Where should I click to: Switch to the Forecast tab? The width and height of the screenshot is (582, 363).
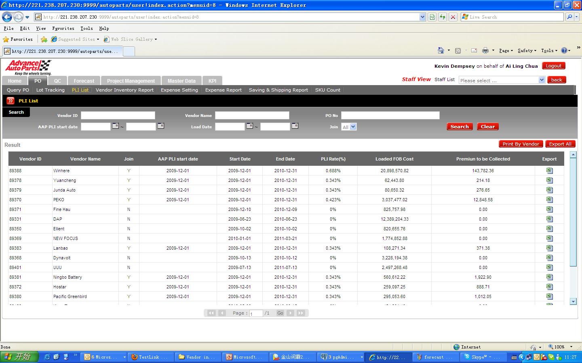pyautogui.click(x=84, y=81)
